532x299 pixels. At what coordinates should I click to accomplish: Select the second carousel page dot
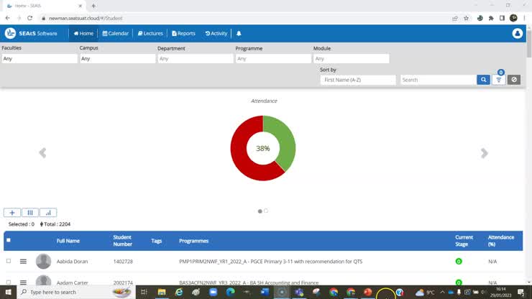[266, 211]
